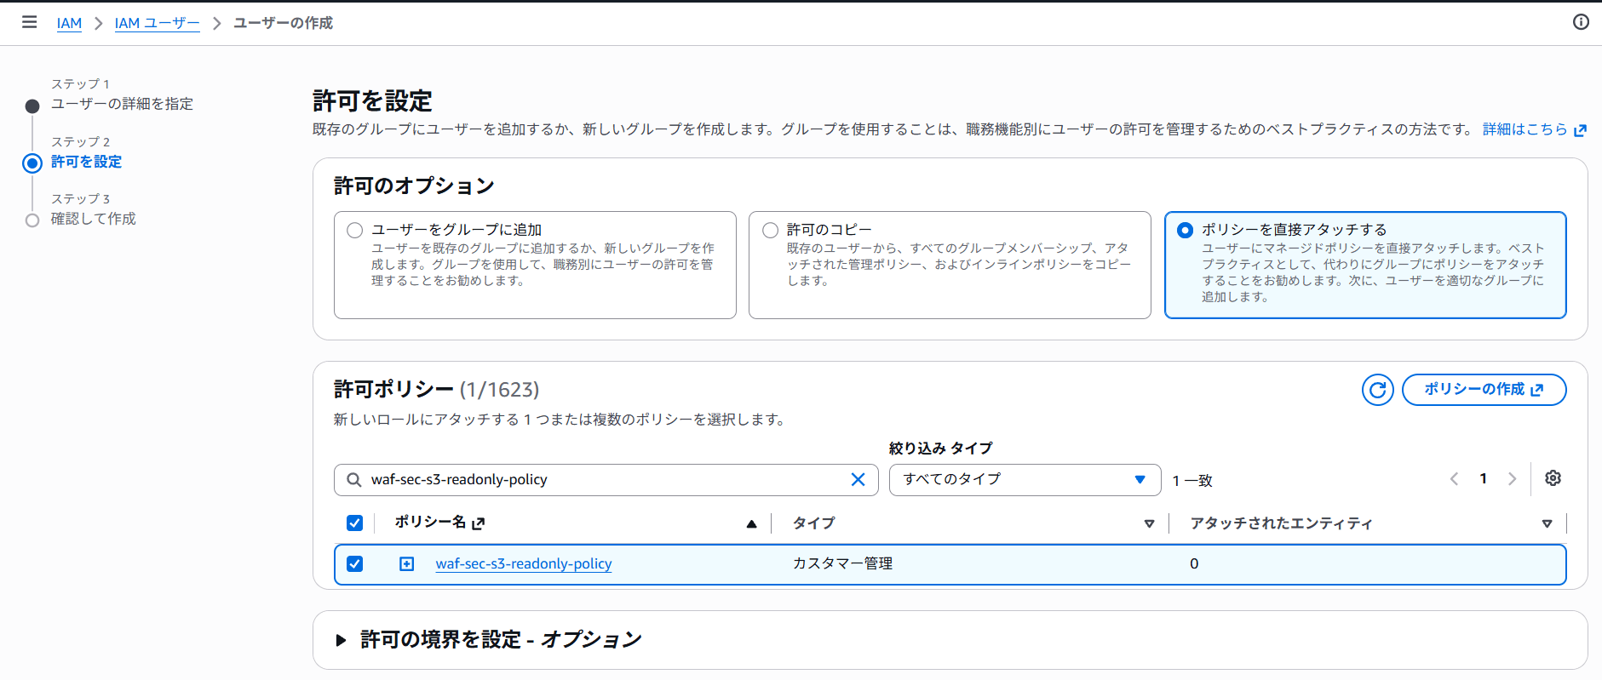The width and height of the screenshot is (1602, 680).
Task: Refresh the permission policies list
Action: [1377, 390]
